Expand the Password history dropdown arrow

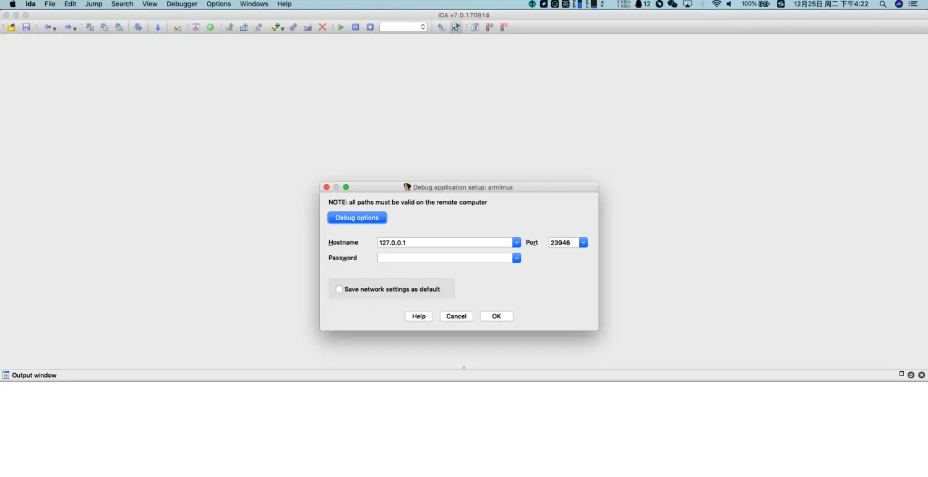pos(517,258)
